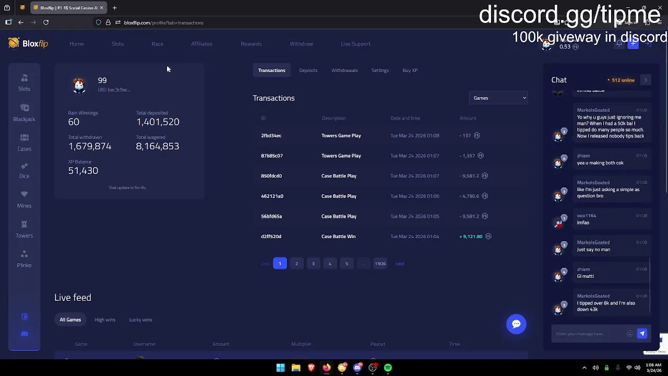
Task: Open Plinko from the sidebar
Action: (24, 259)
